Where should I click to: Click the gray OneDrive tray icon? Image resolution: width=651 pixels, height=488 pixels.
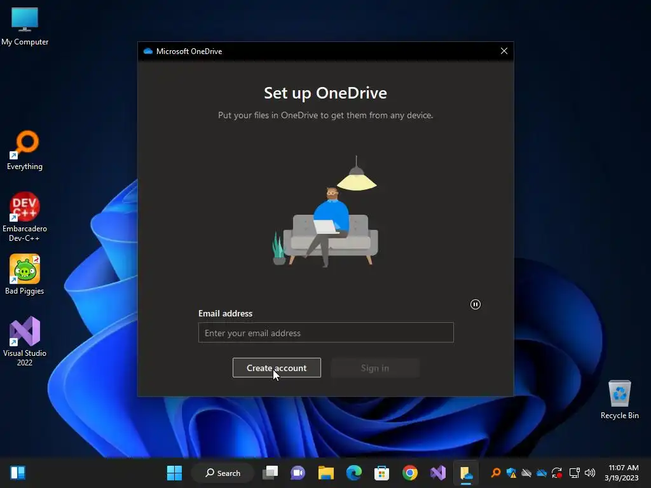(526, 473)
